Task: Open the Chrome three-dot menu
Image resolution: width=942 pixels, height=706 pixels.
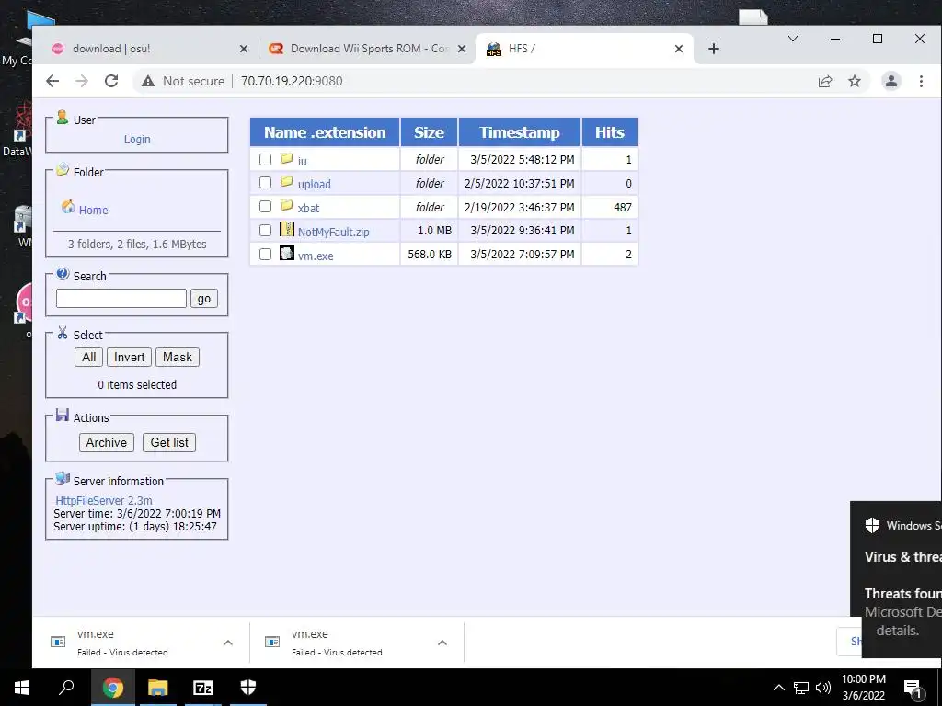Action: tap(921, 81)
